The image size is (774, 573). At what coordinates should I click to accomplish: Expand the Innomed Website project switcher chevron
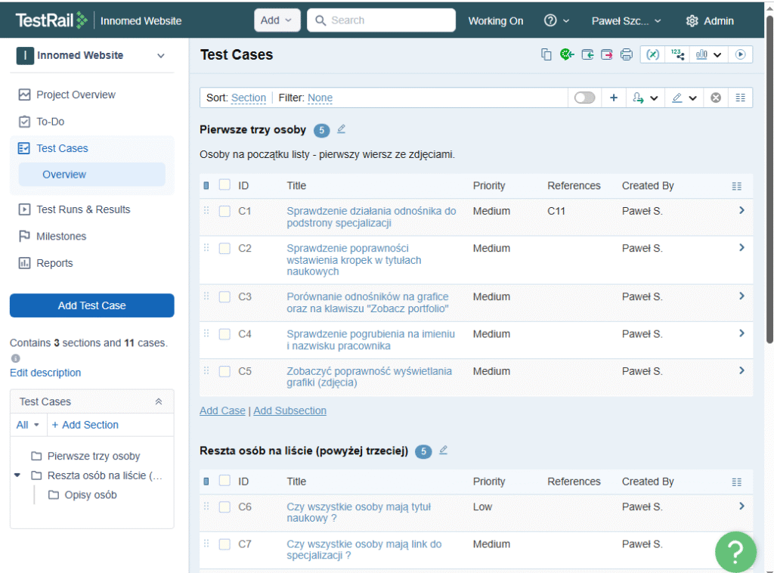pyautogui.click(x=160, y=55)
